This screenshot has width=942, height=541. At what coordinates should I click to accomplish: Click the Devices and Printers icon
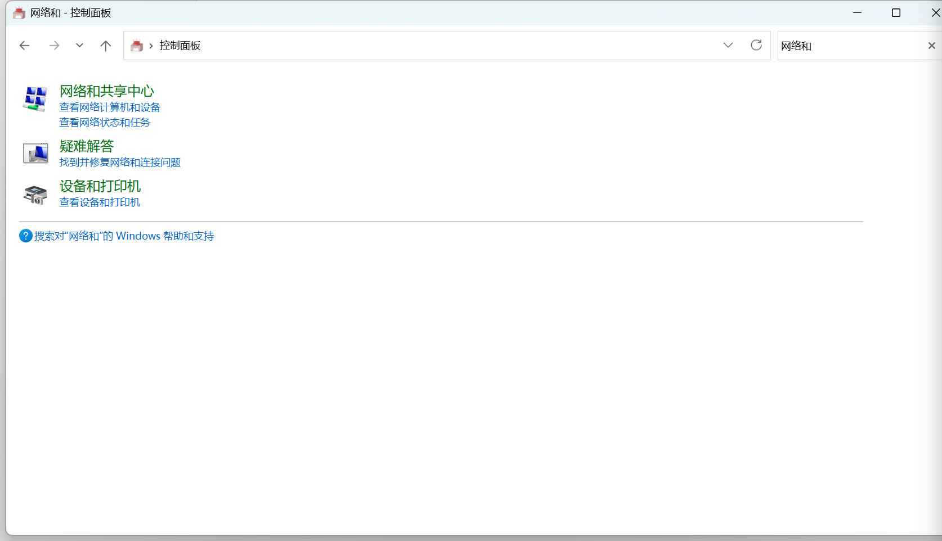point(35,195)
